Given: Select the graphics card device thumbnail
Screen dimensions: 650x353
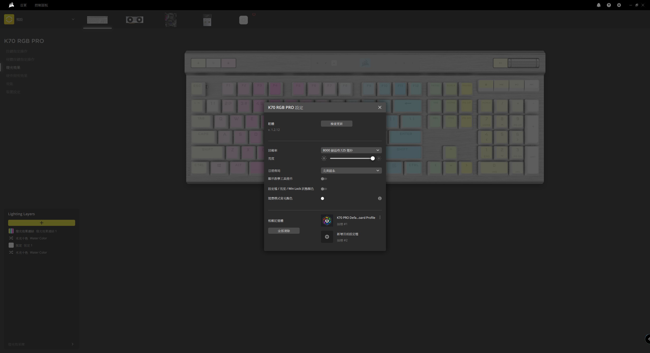Looking at the screenshot, I should tap(135, 20).
